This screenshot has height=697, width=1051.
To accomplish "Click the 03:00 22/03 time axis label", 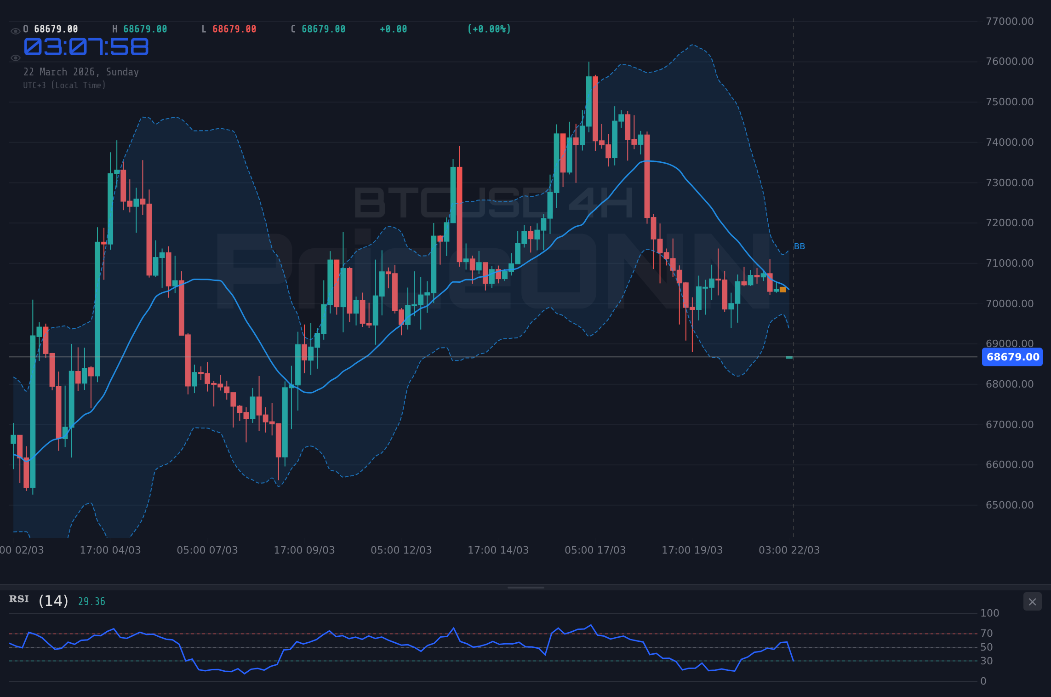I will [x=789, y=550].
